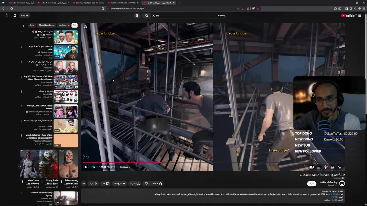The width and height of the screenshot is (367, 206).
Task: Switch to the It Takes Two browser tab
Action: pyautogui.click(x=54, y=3)
